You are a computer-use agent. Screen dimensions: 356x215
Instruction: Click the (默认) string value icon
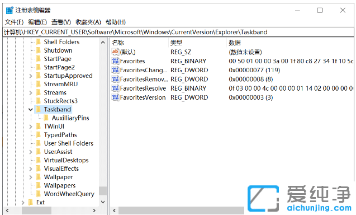pos(115,52)
